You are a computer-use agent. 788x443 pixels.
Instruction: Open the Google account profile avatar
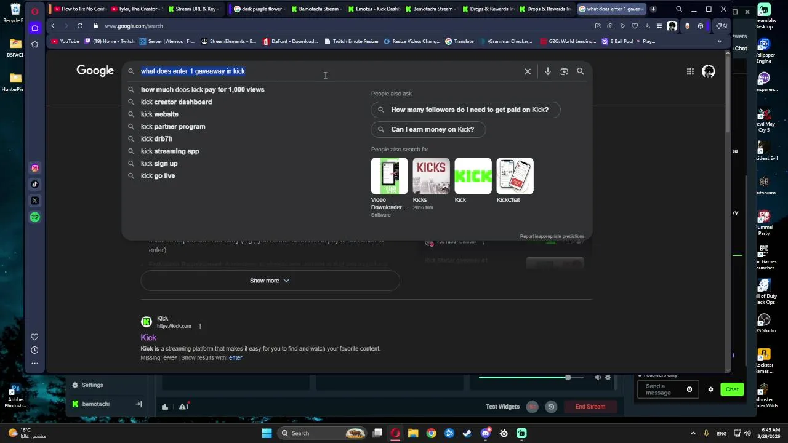click(709, 71)
